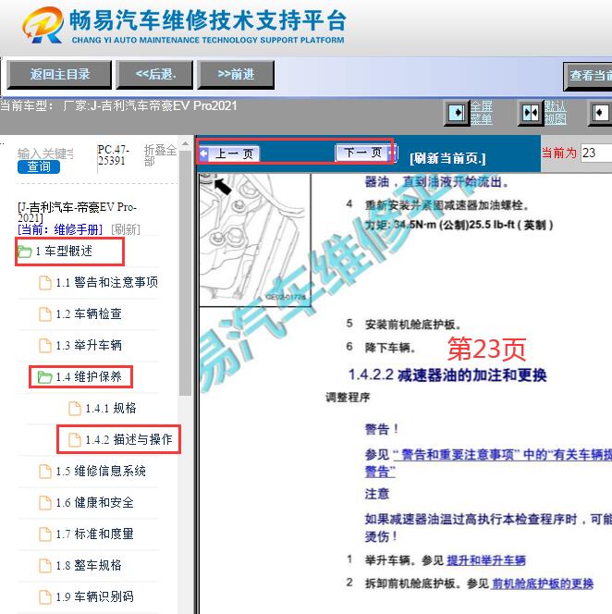Click the PC.47-25391 text in sidebar
Image resolution: width=612 pixels, height=614 pixels.
pos(113,155)
